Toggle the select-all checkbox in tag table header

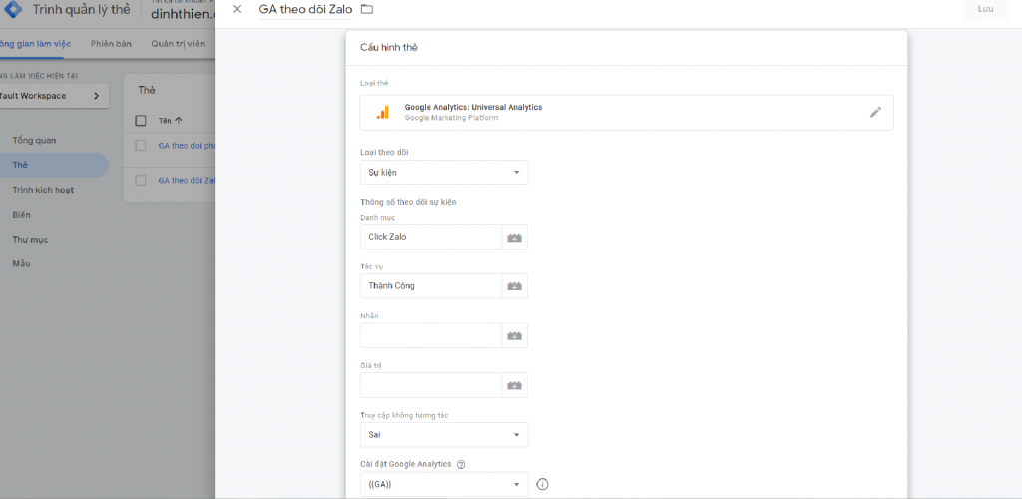click(x=141, y=121)
